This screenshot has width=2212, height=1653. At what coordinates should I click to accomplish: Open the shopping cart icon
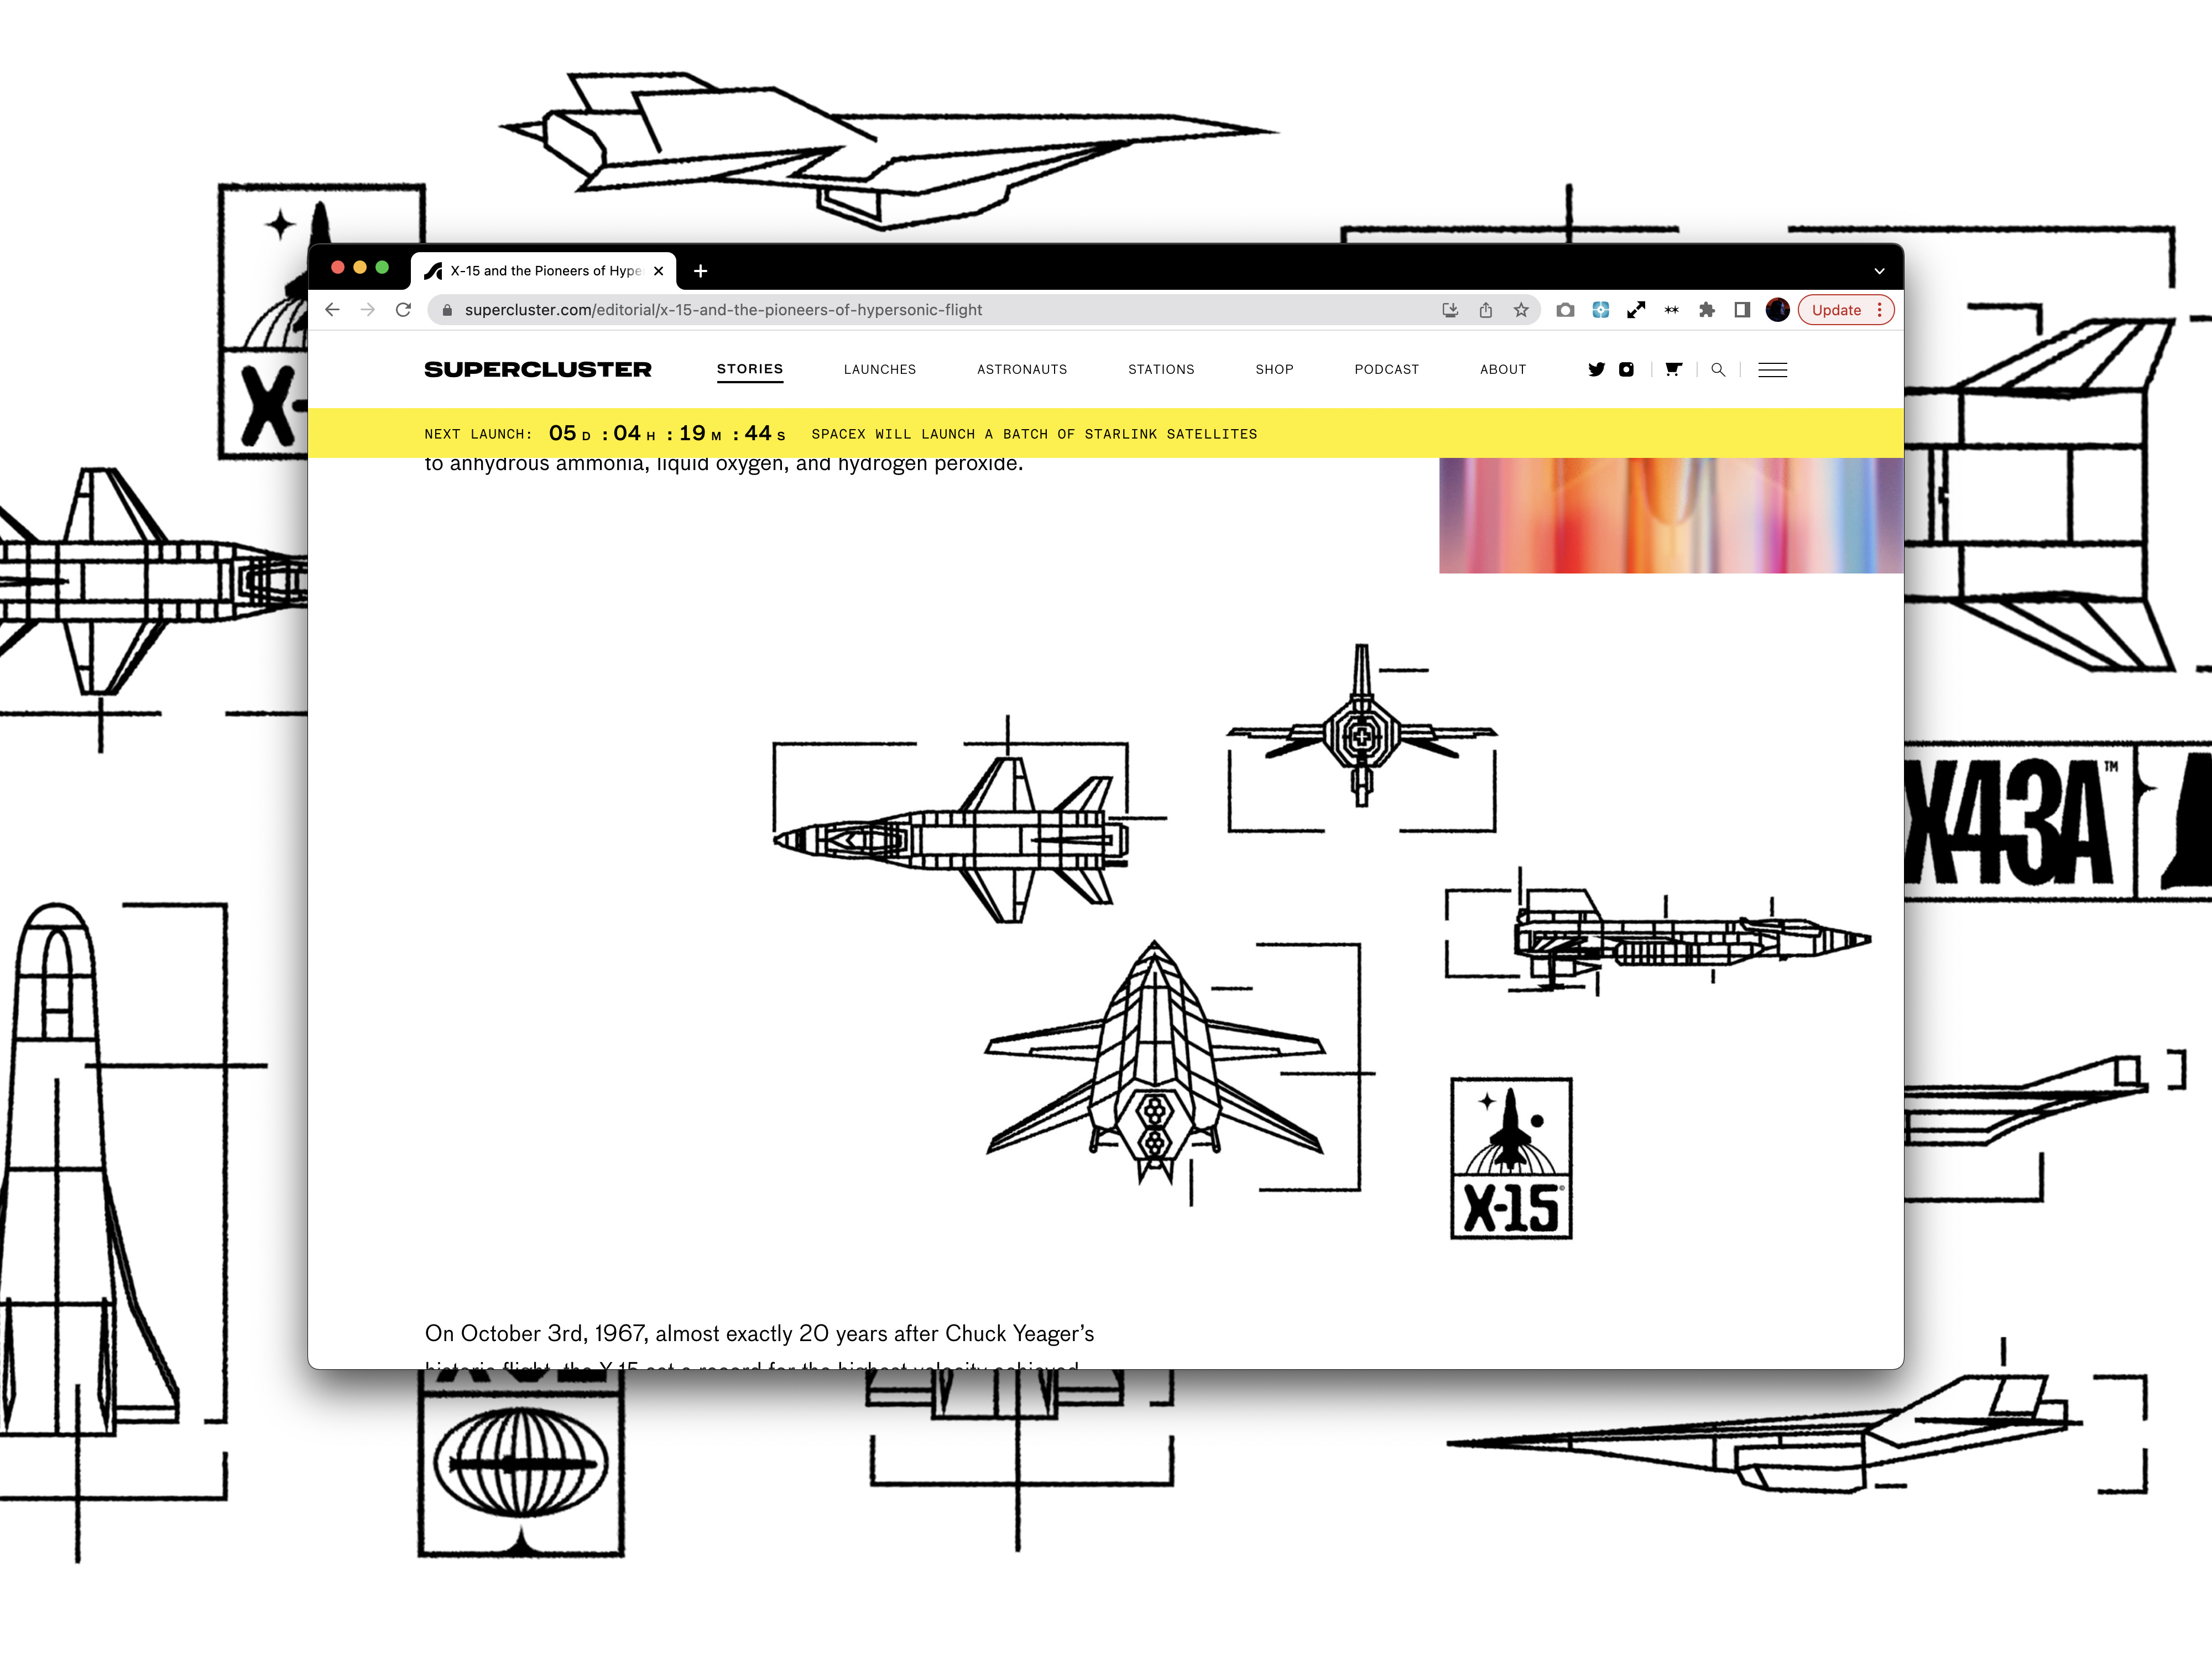pyautogui.click(x=1673, y=369)
